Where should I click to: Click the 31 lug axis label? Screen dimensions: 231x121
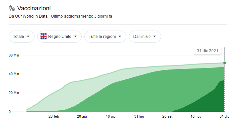(x=139, y=116)
